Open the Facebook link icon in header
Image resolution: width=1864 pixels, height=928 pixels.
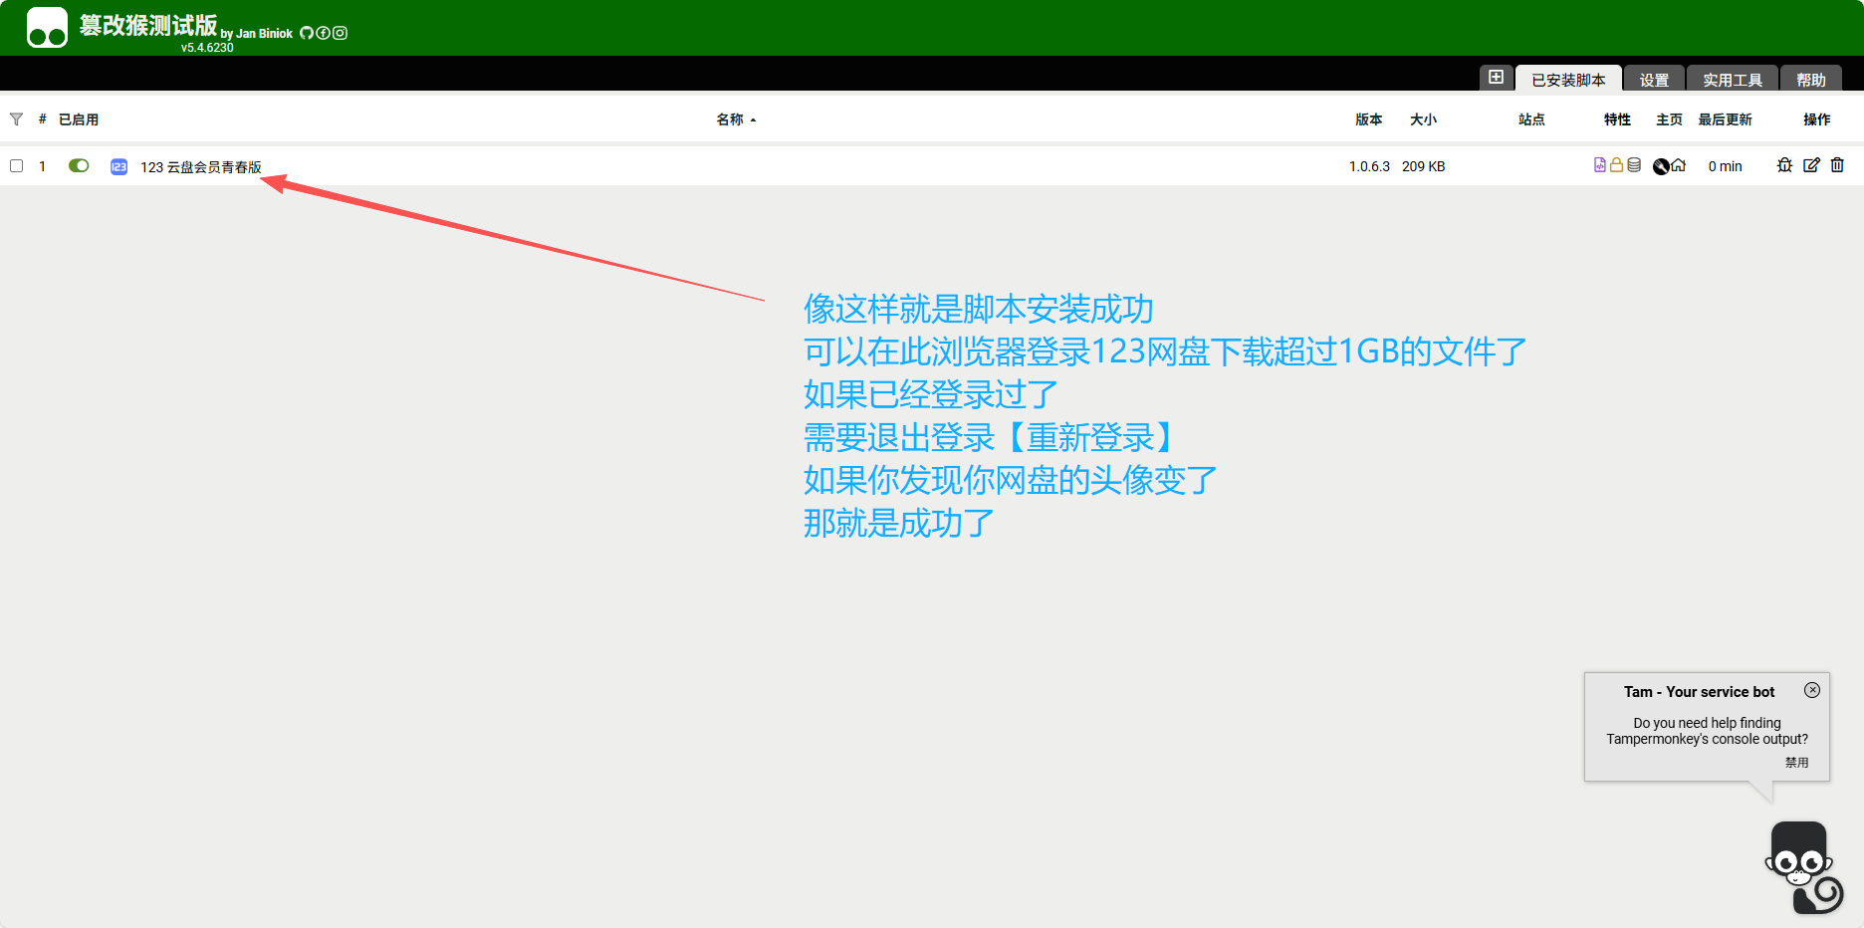pyautogui.click(x=323, y=33)
